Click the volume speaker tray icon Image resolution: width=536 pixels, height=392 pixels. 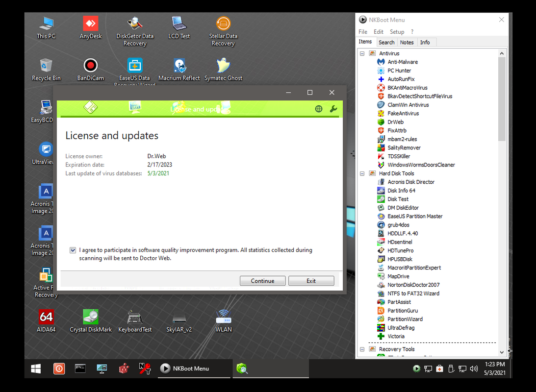474,369
